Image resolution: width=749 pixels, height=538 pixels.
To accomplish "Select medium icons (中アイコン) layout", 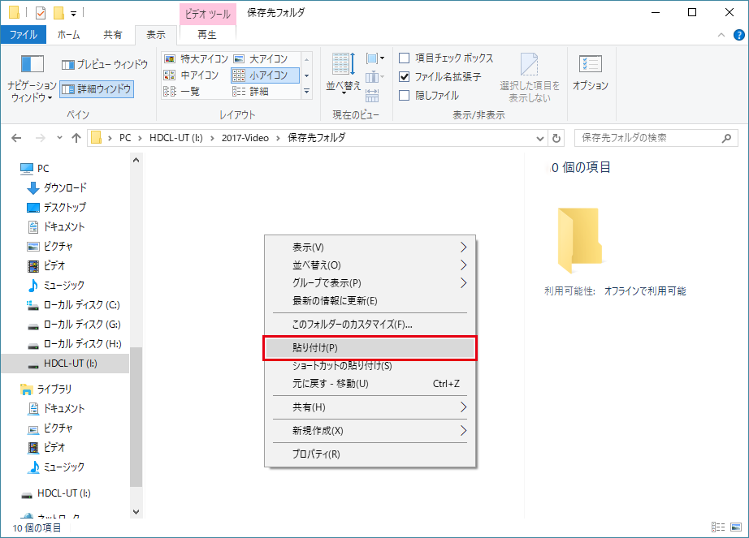I will (x=191, y=75).
